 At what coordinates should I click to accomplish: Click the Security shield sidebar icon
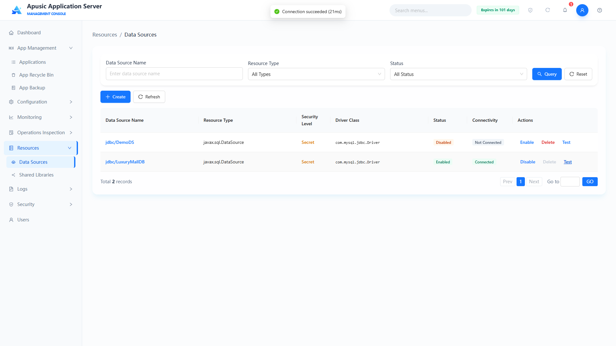[11, 204]
